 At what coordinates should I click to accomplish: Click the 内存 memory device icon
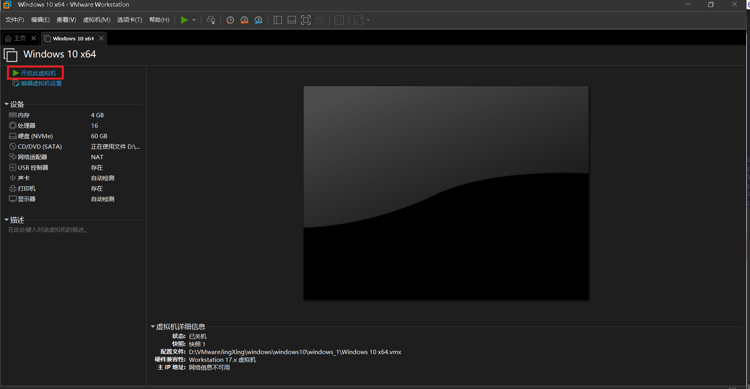pos(13,115)
